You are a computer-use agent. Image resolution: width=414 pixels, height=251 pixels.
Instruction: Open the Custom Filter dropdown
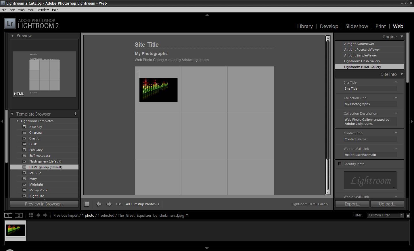click(x=385, y=215)
